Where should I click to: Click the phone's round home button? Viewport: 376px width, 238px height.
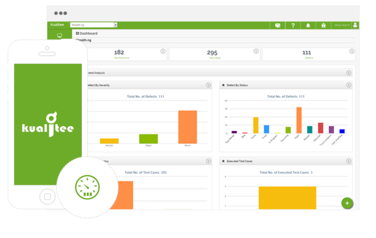[x=47, y=197]
